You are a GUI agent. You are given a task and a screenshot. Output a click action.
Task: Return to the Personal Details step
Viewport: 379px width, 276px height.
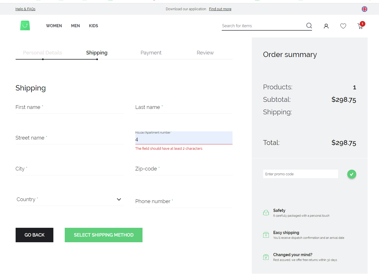pyautogui.click(x=43, y=52)
